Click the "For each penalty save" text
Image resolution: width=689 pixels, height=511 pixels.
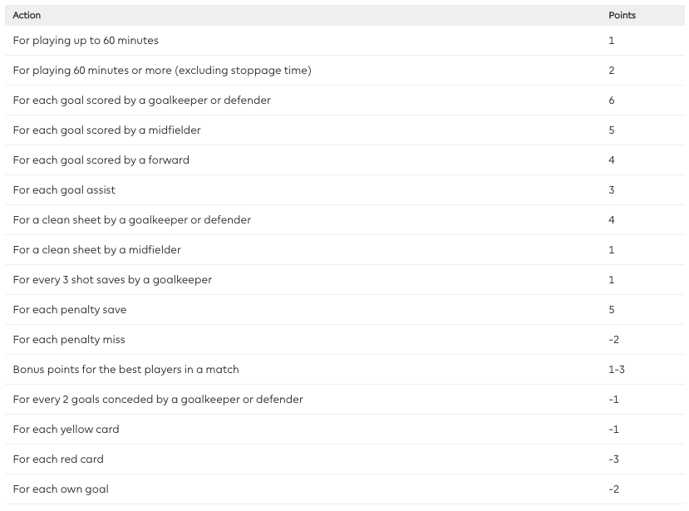(70, 310)
